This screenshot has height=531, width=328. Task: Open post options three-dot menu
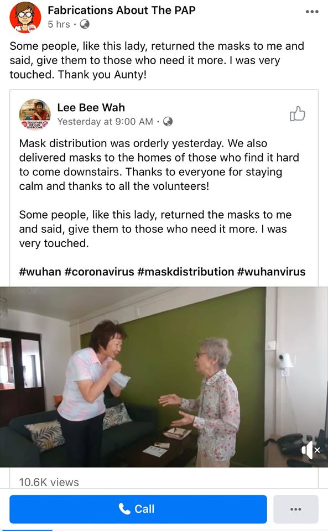(x=312, y=12)
